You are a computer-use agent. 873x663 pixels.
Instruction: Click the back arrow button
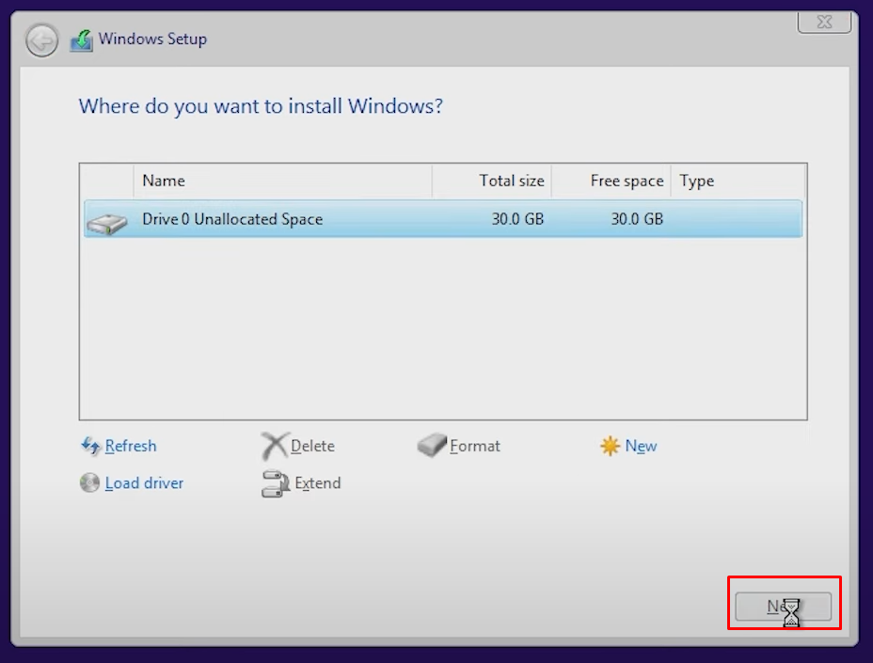[x=41, y=40]
